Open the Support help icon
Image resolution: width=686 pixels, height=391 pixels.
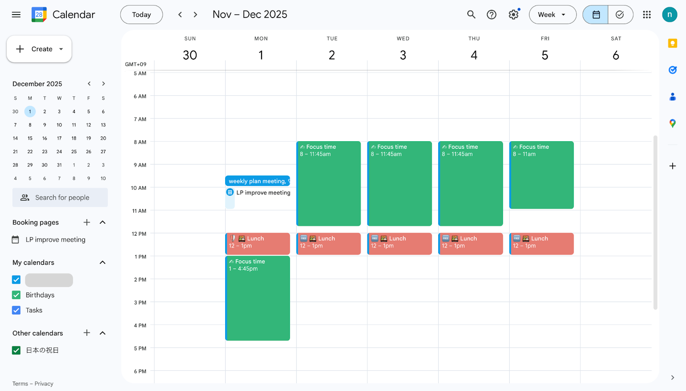tap(491, 15)
